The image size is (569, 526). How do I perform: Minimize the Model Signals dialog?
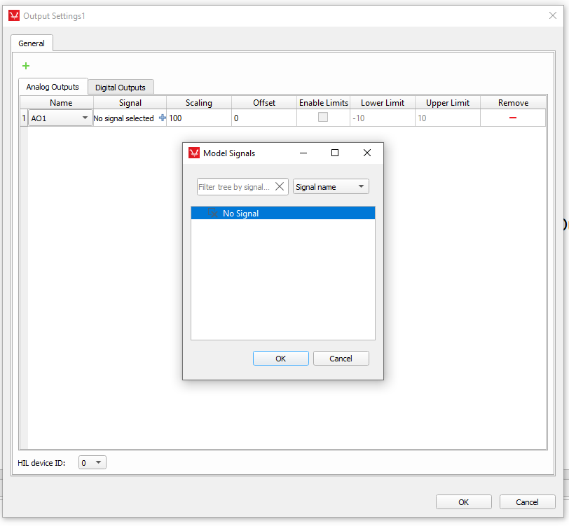303,153
